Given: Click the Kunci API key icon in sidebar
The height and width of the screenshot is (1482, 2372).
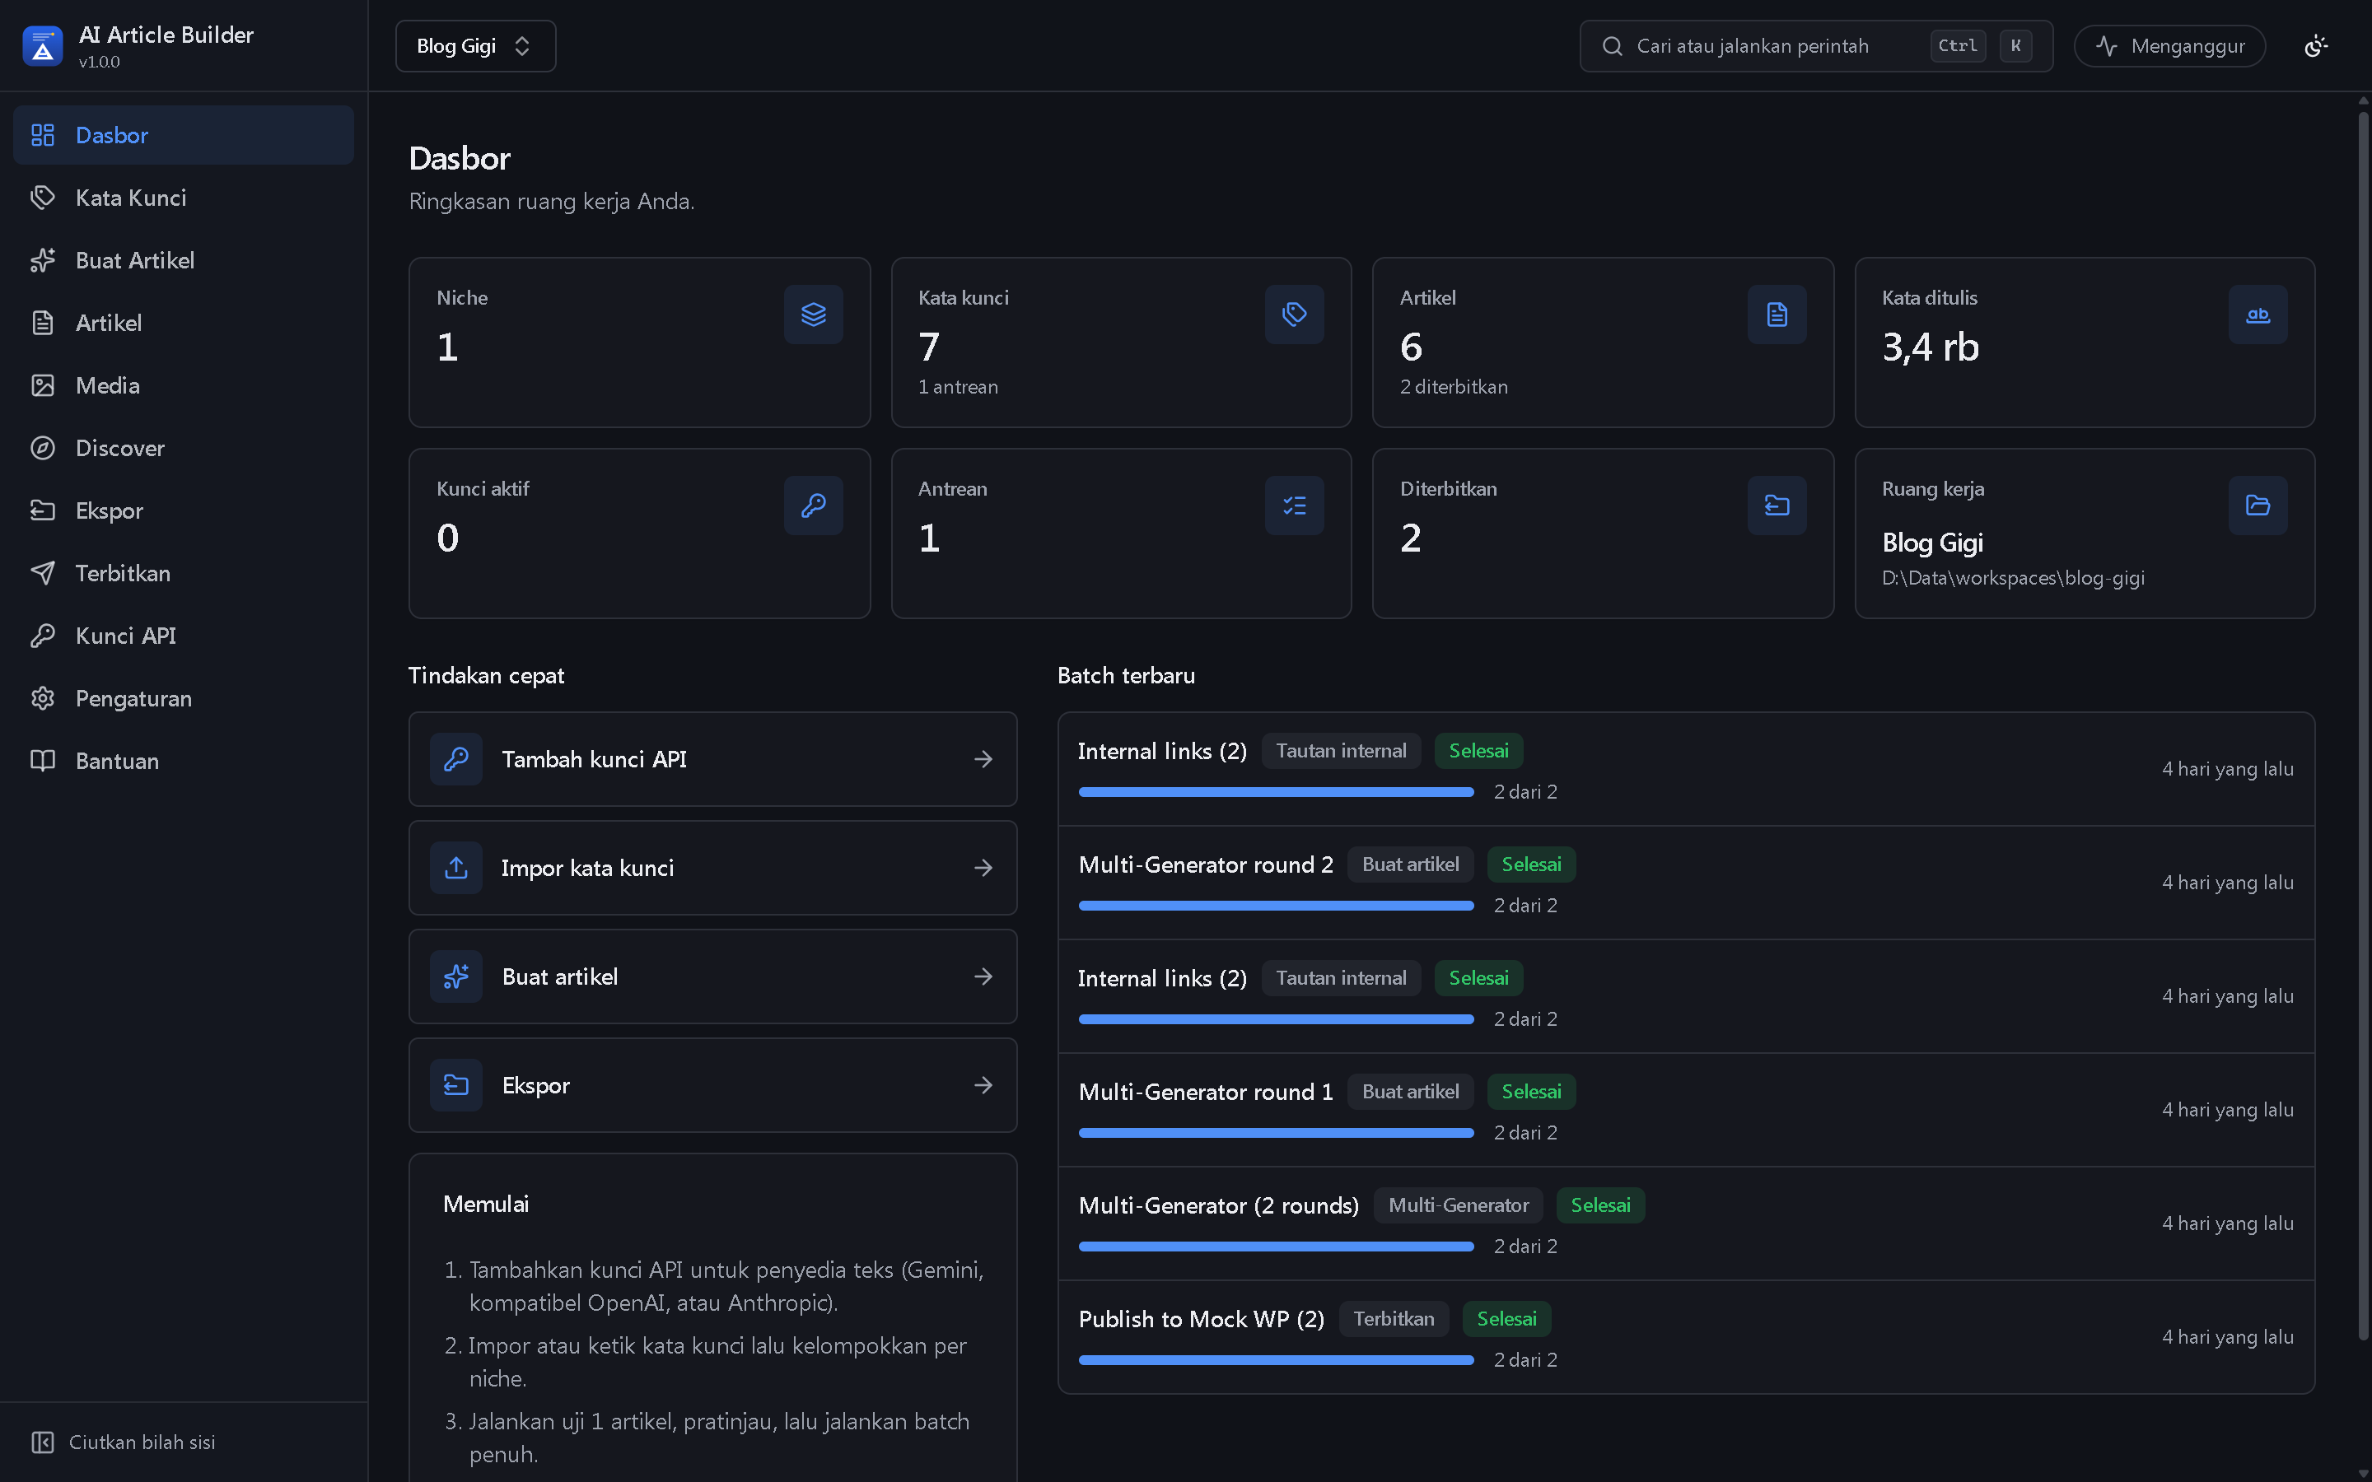Looking at the screenshot, I should [x=42, y=636].
